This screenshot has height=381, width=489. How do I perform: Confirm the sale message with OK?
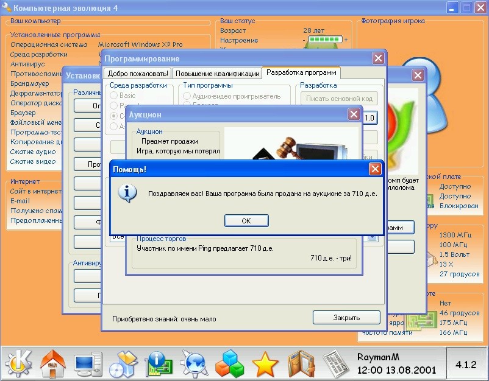246,221
